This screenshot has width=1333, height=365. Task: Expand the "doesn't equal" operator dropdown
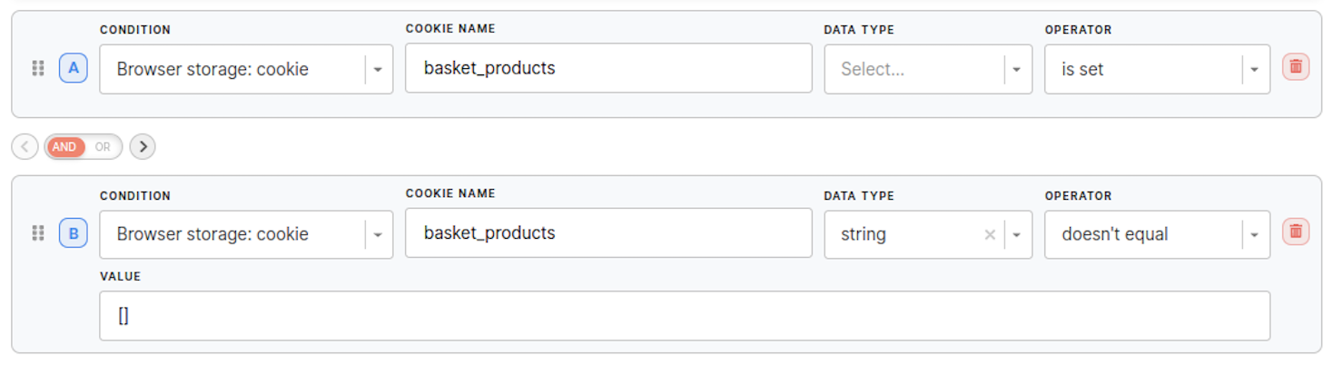pyautogui.click(x=1255, y=234)
